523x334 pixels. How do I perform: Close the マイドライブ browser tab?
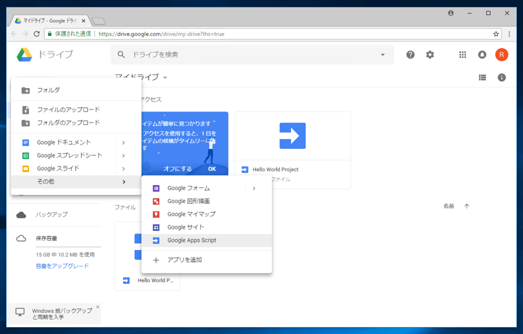[x=83, y=21]
